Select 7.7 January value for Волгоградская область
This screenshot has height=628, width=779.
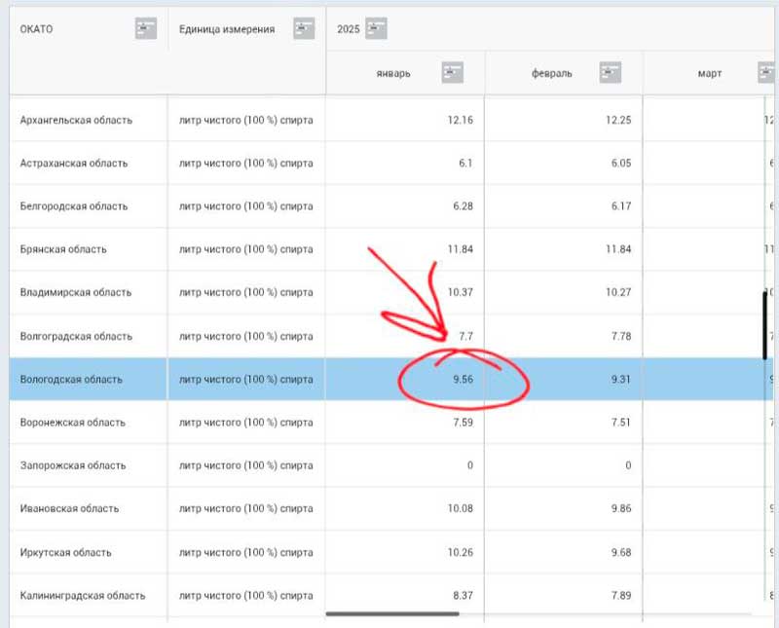point(465,336)
